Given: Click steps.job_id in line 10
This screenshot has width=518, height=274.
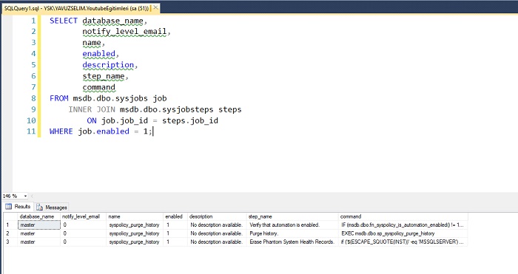Looking at the screenshot, I should tap(190, 120).
